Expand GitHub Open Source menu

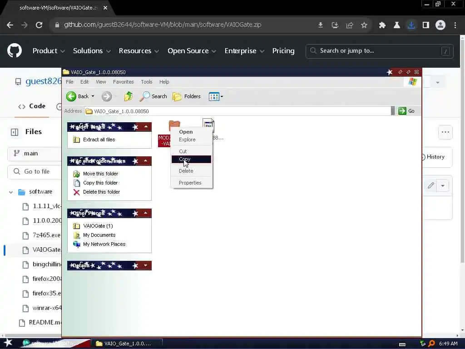tap(192, 51)
